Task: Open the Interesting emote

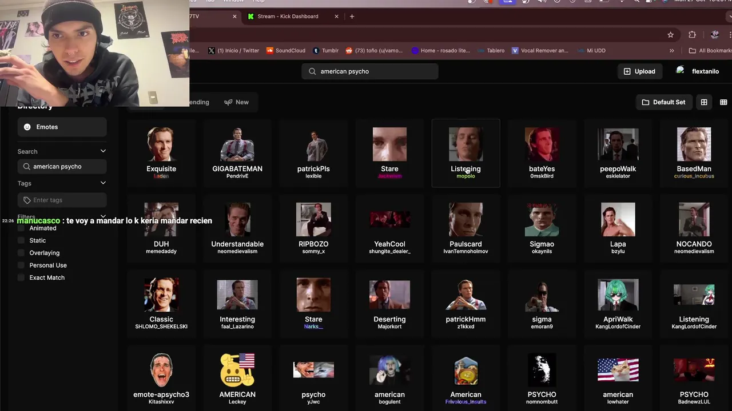Action: click(237, 304)
